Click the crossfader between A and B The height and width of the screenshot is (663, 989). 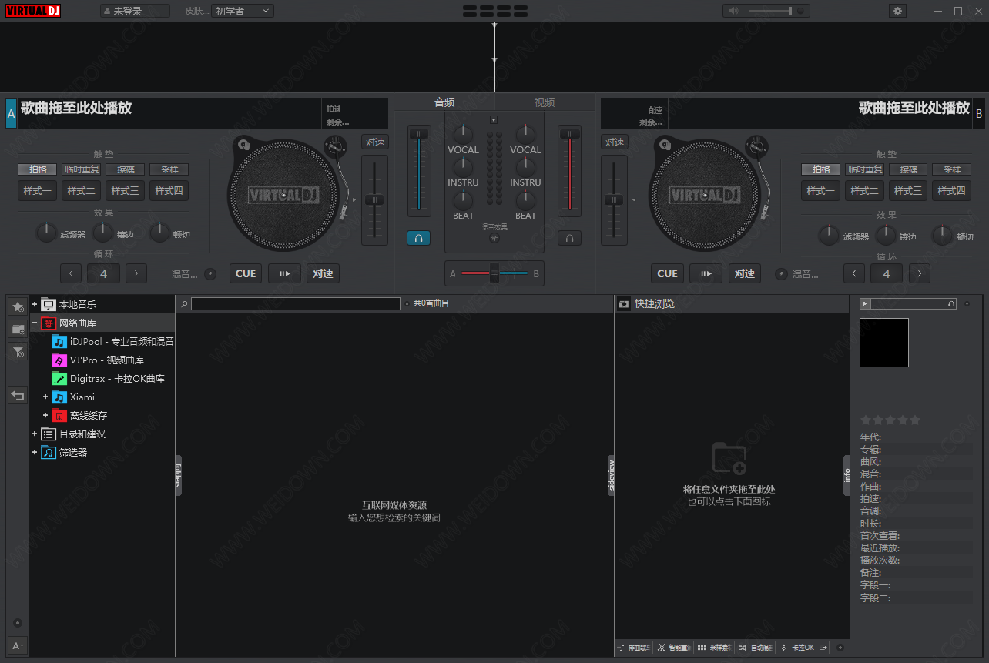[x=494, y=273]
